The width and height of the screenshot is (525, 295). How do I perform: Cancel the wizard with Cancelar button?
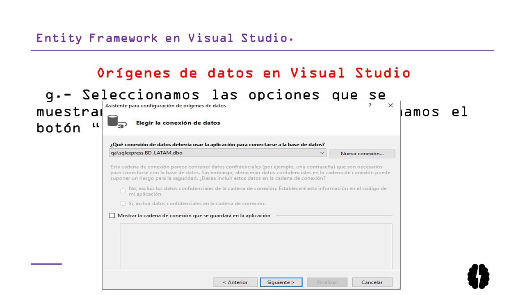(x=372, y=282)
